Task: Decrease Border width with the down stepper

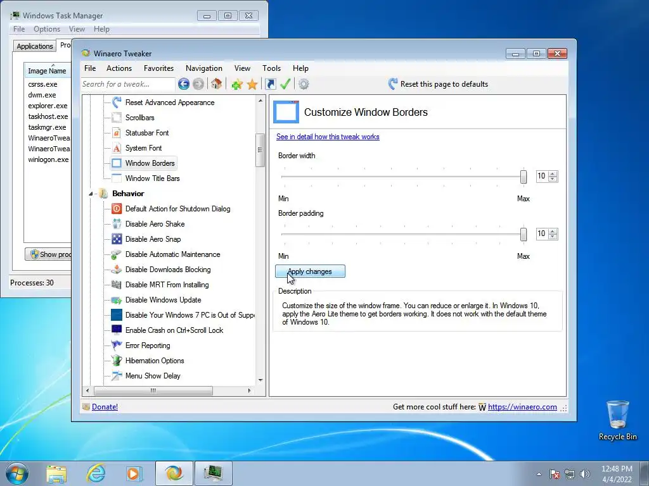Action: 553,179
